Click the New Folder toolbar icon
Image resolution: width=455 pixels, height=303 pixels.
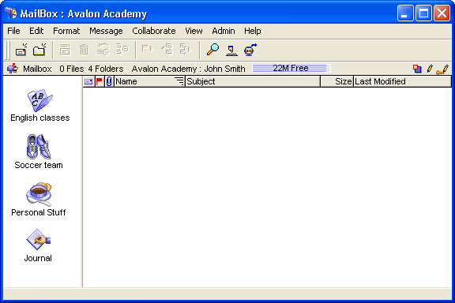pos(39,50)
